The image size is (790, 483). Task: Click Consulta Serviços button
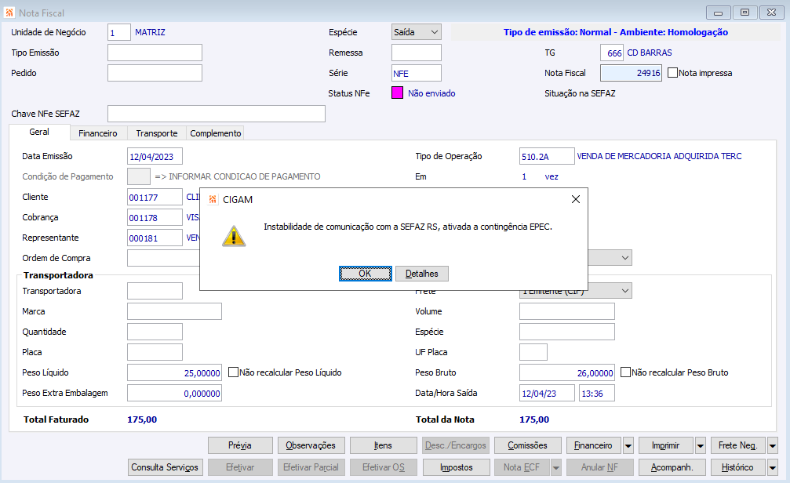[166, 467]
